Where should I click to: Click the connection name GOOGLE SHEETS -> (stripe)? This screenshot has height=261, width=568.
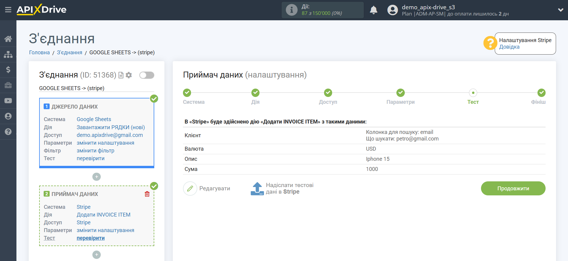(72, 88)
